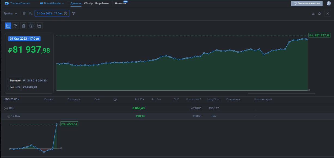
Task: Select the calendar view icon
Action: click(x=32, y=26)
